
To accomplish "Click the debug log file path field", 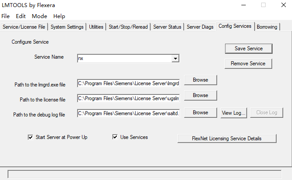I will [x=128, y=113].
